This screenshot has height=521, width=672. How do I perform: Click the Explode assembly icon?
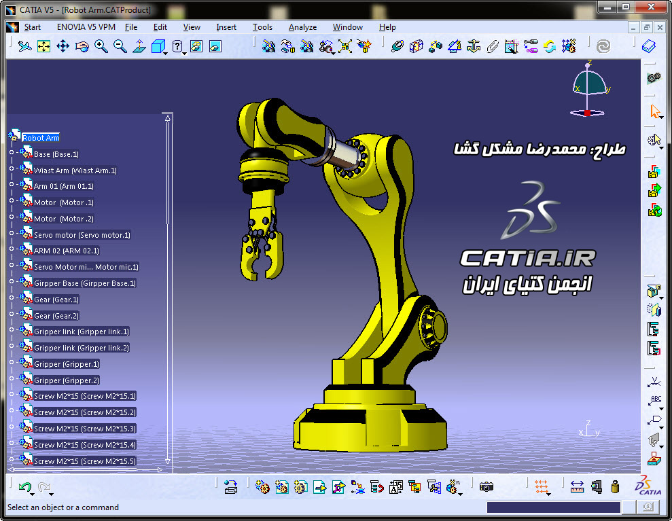[x=345, y=46]
